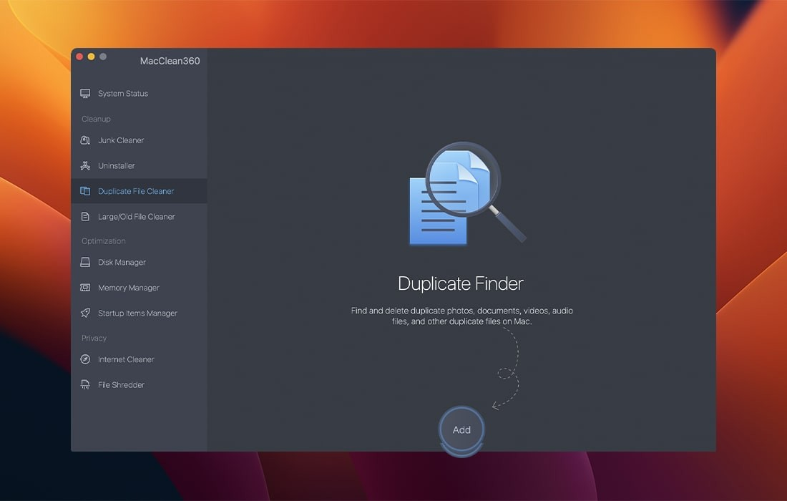Click the Duplicate File Cleaner icon
The width and height of the screenshot is (787, 501).
pyautogui.click(x=85, y=191)
